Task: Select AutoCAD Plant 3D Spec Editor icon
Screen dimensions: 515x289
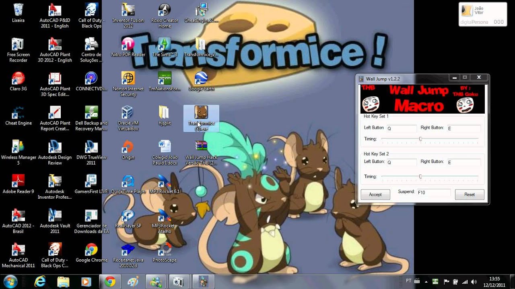Action: [x=55, y=84]
